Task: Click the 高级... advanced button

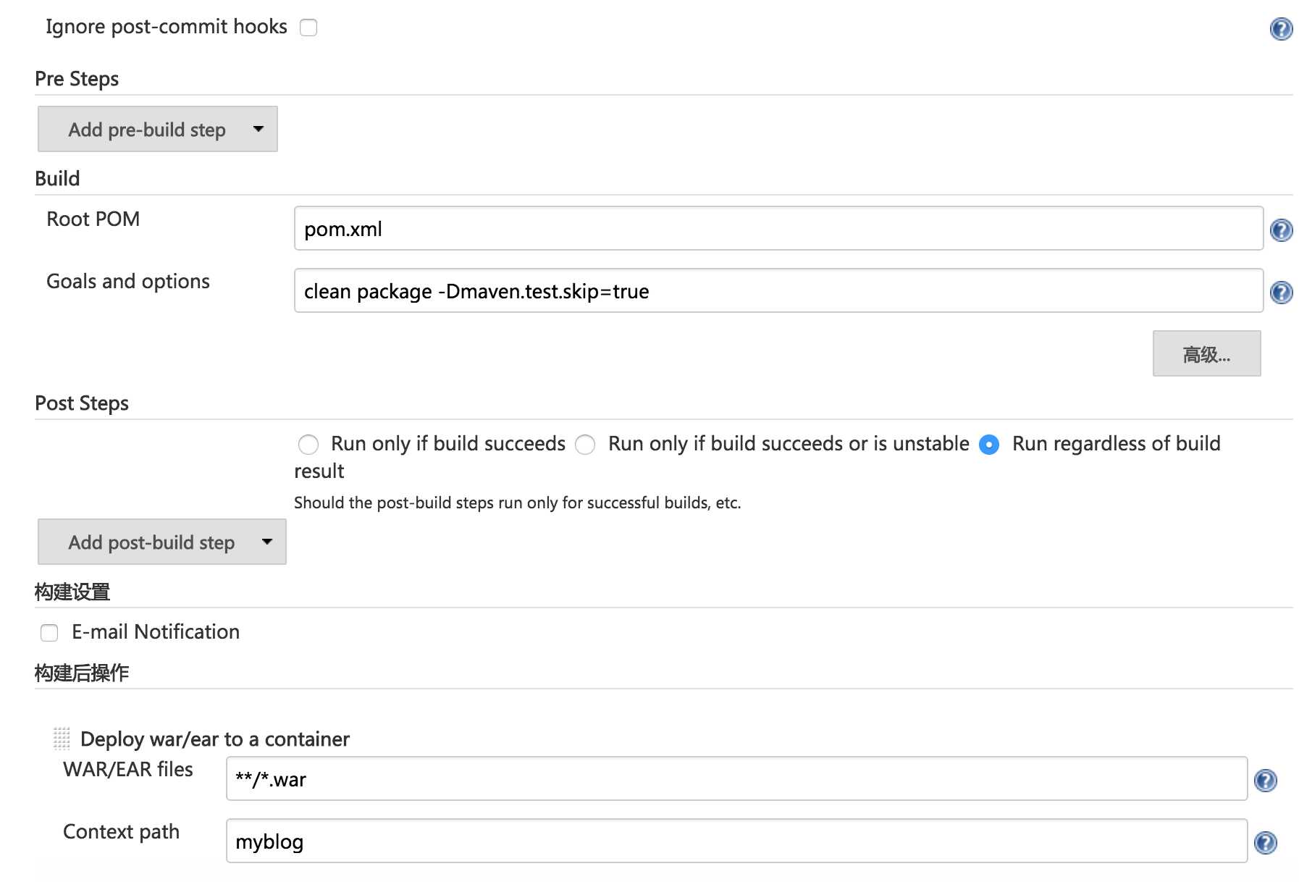Action: point(1206,353)
